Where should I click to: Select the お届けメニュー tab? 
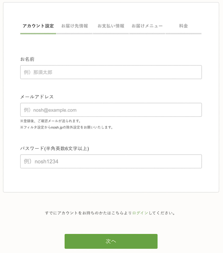tap(147, 26)
